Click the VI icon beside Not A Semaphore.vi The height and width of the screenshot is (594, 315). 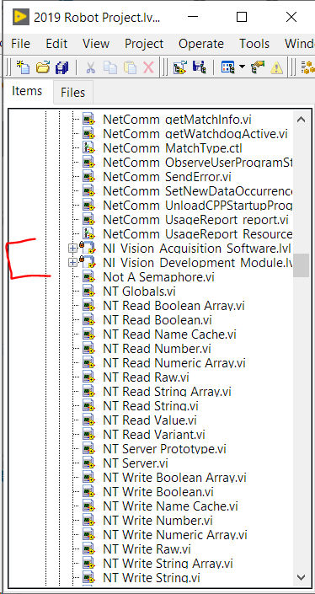point(88,277)
